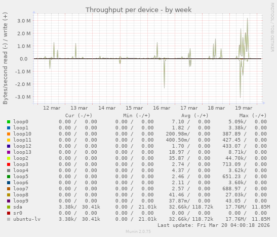
Task: Click the loop13 purple color swatch
Action: (x=9, y=152)
